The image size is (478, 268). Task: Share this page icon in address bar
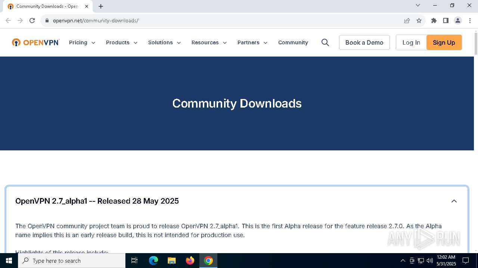pyautogui.click(x=407, y=20)
